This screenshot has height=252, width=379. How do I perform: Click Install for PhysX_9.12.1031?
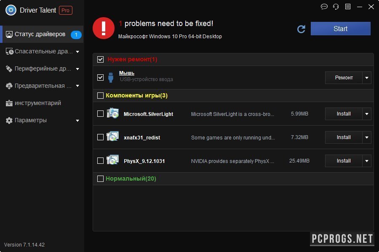tap(344, 161)
